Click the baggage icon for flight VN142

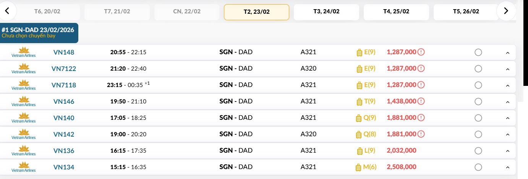coord(358,134)
